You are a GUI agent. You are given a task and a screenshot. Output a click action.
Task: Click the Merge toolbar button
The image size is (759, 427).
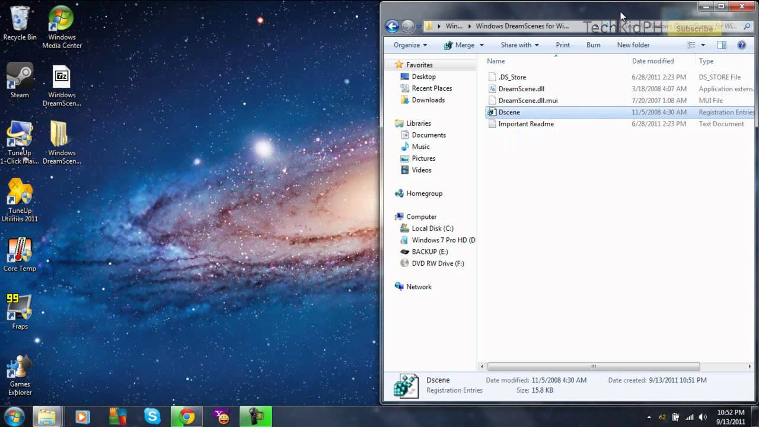[459, 45]
